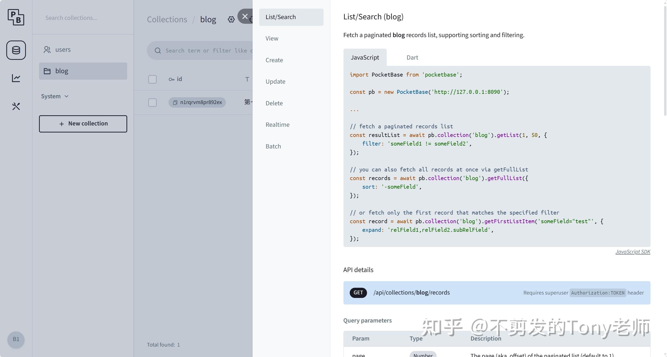Click the PocketBase logo
The height and width of the screenshot is (357, 667).
pos(16,17)
